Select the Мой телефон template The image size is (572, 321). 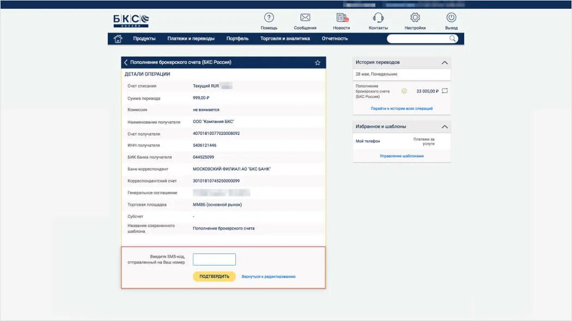pyautogui.click(x=368, y=141)
